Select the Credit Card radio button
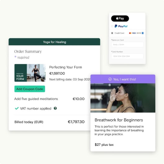 click(112, 33)
